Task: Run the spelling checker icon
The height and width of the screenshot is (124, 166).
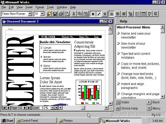Action: coord(150,14)
